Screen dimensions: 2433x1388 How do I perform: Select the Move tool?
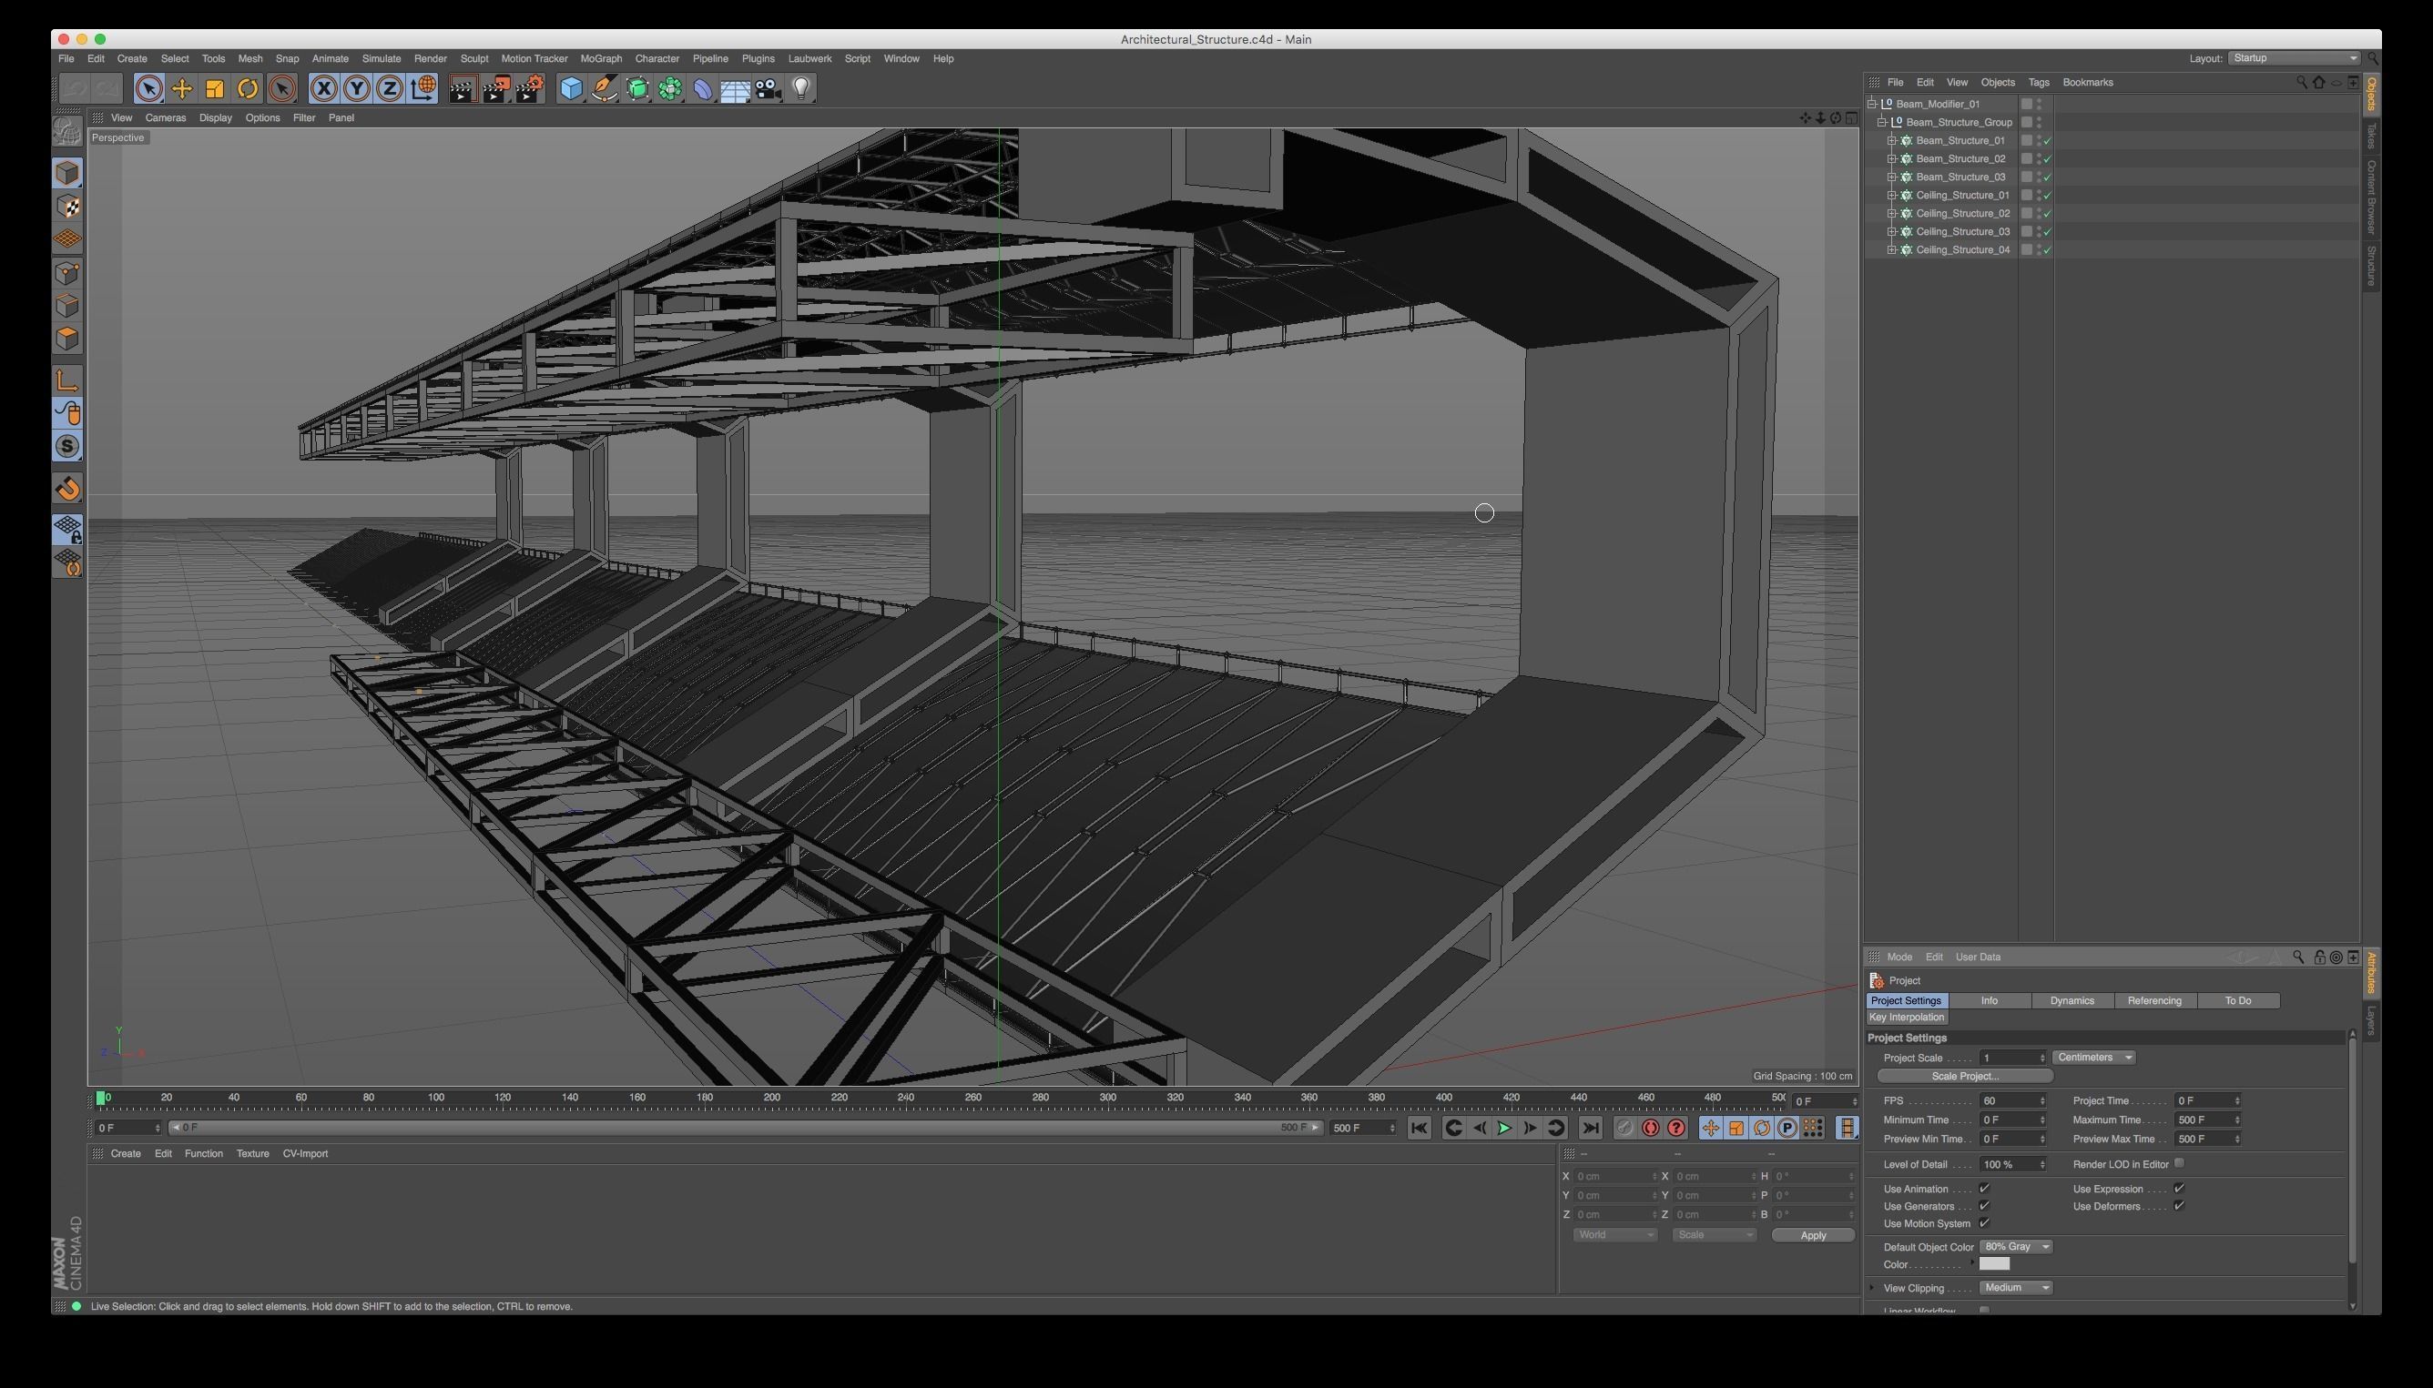pyautogui.click(x=181, y=88)
